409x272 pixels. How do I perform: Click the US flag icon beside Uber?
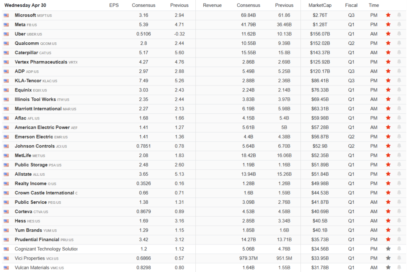[6, 34]
